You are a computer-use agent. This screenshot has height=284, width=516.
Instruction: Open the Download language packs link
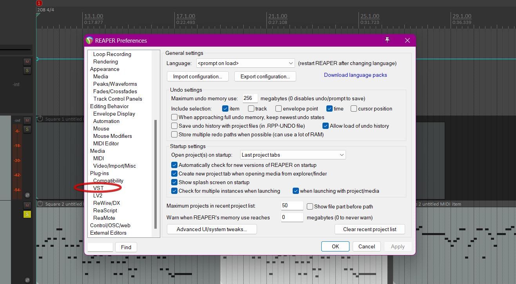(x=355, y=75)
